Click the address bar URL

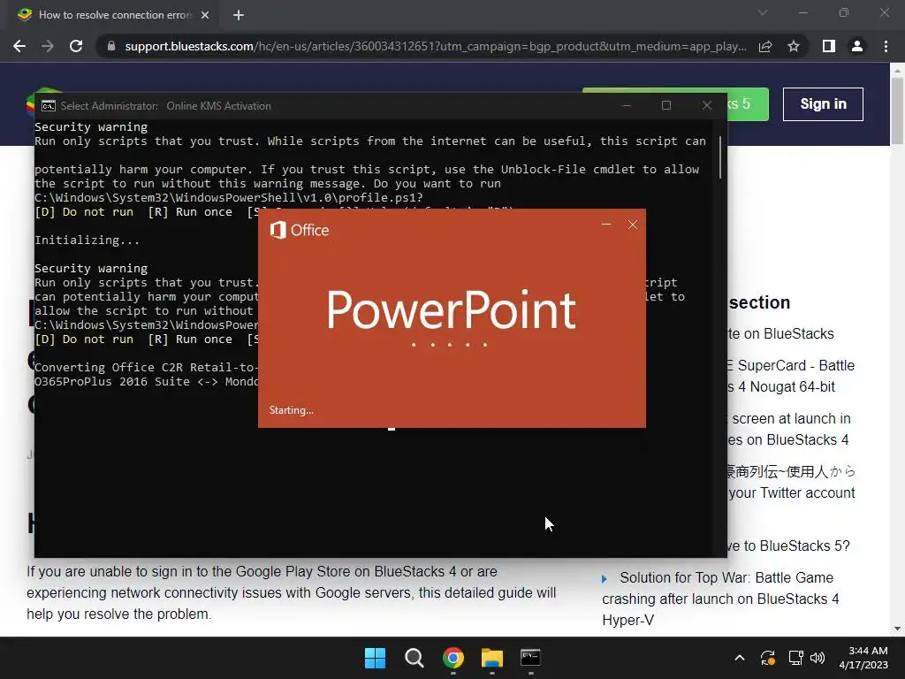(x=436, y=46)
